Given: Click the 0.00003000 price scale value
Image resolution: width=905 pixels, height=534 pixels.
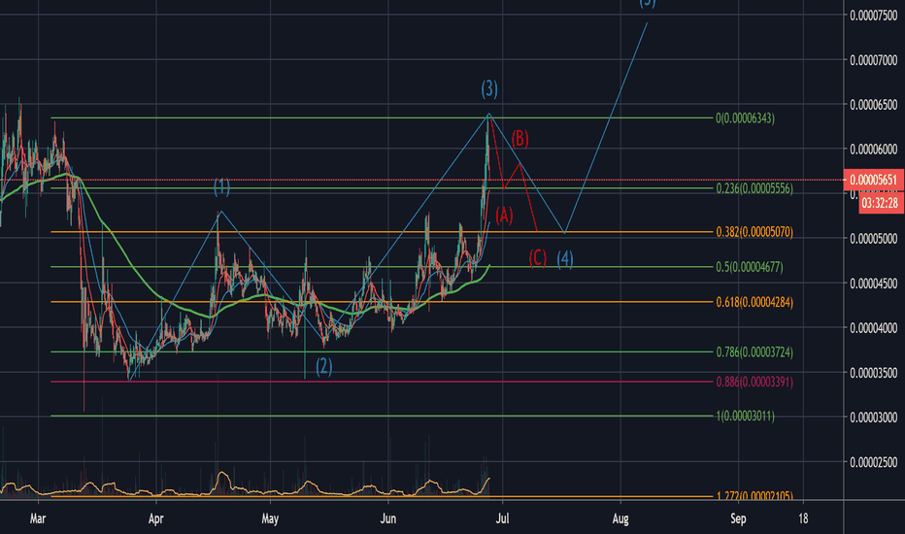Looking at the screenshot, I should (x=874, y=417).
